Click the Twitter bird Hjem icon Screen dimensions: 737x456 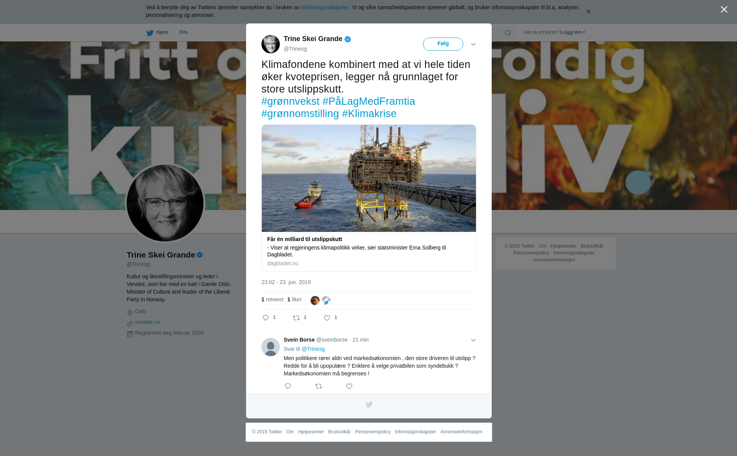(150, 33)
